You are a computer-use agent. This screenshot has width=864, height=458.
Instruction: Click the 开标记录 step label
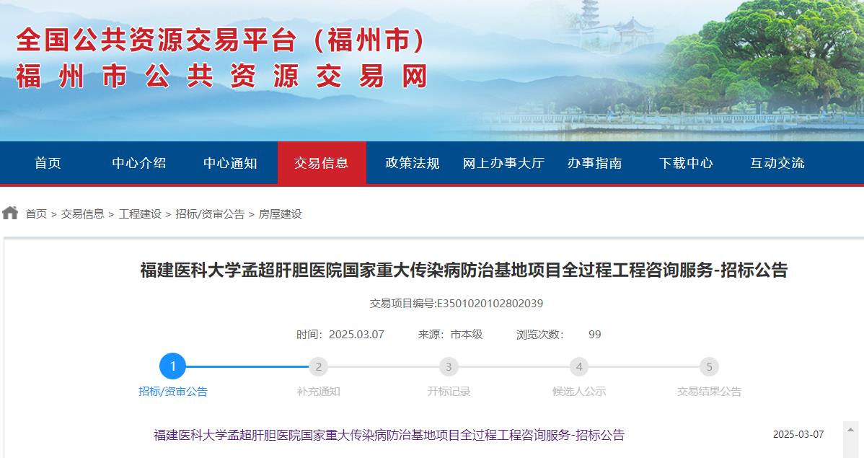(x=449, y=392)
